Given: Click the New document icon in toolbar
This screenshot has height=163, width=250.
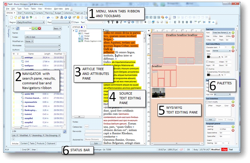Looking at the screenshot, I should tap(12, 17).
